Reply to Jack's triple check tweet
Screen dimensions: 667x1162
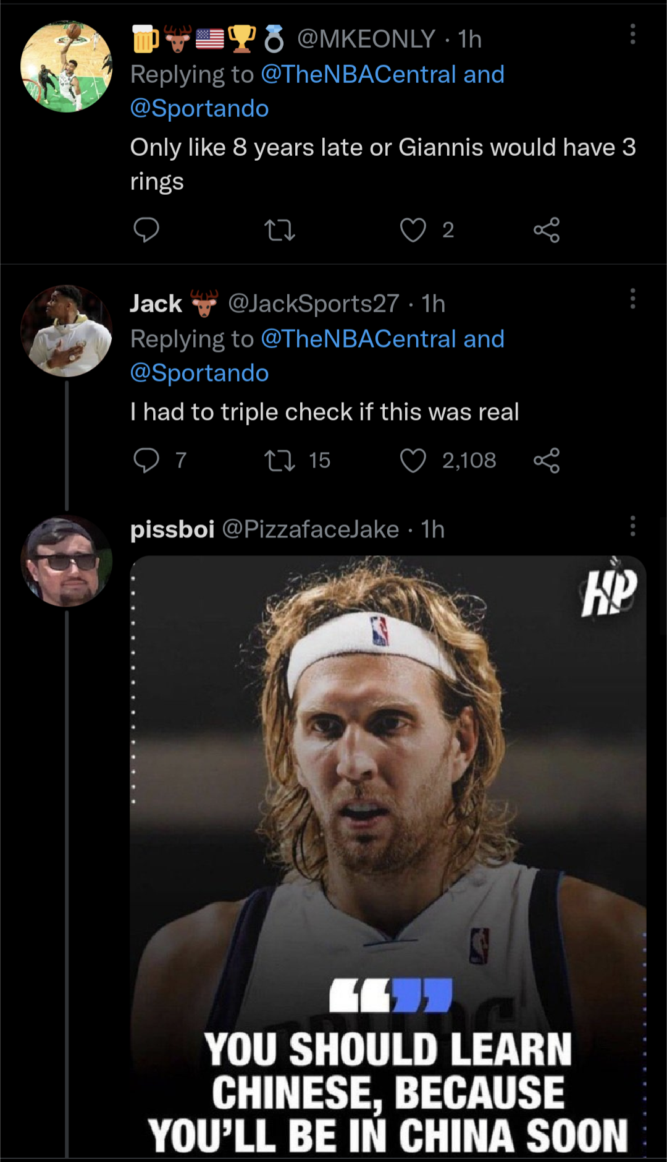click(x=146, y=460)
